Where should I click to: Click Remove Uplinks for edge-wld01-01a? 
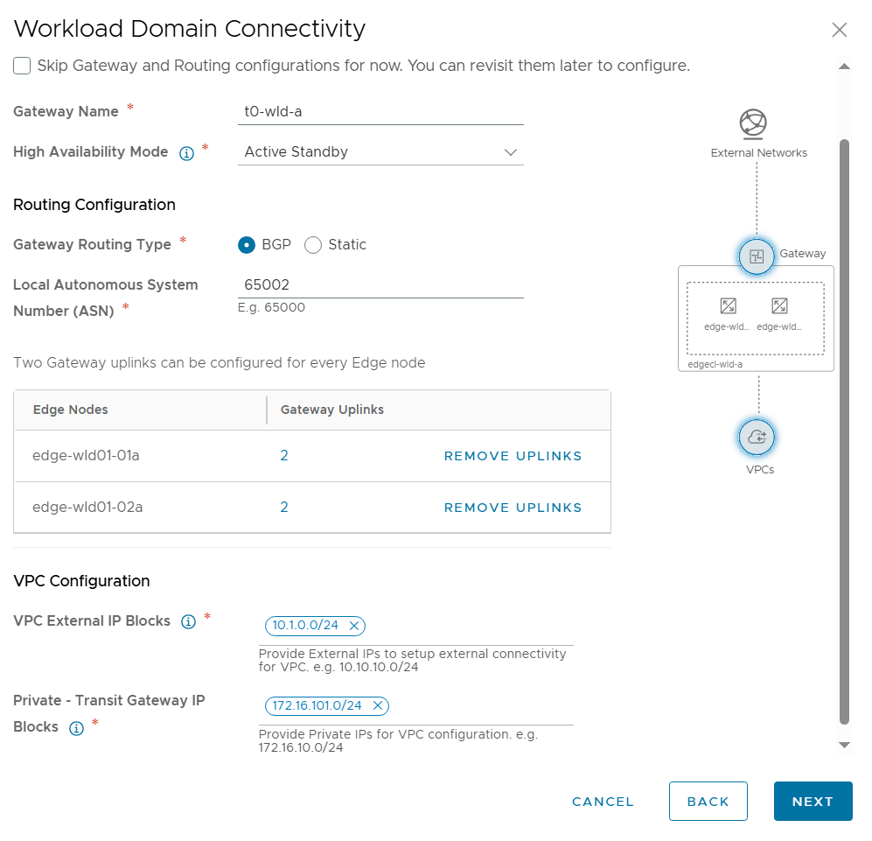point(513,456)
